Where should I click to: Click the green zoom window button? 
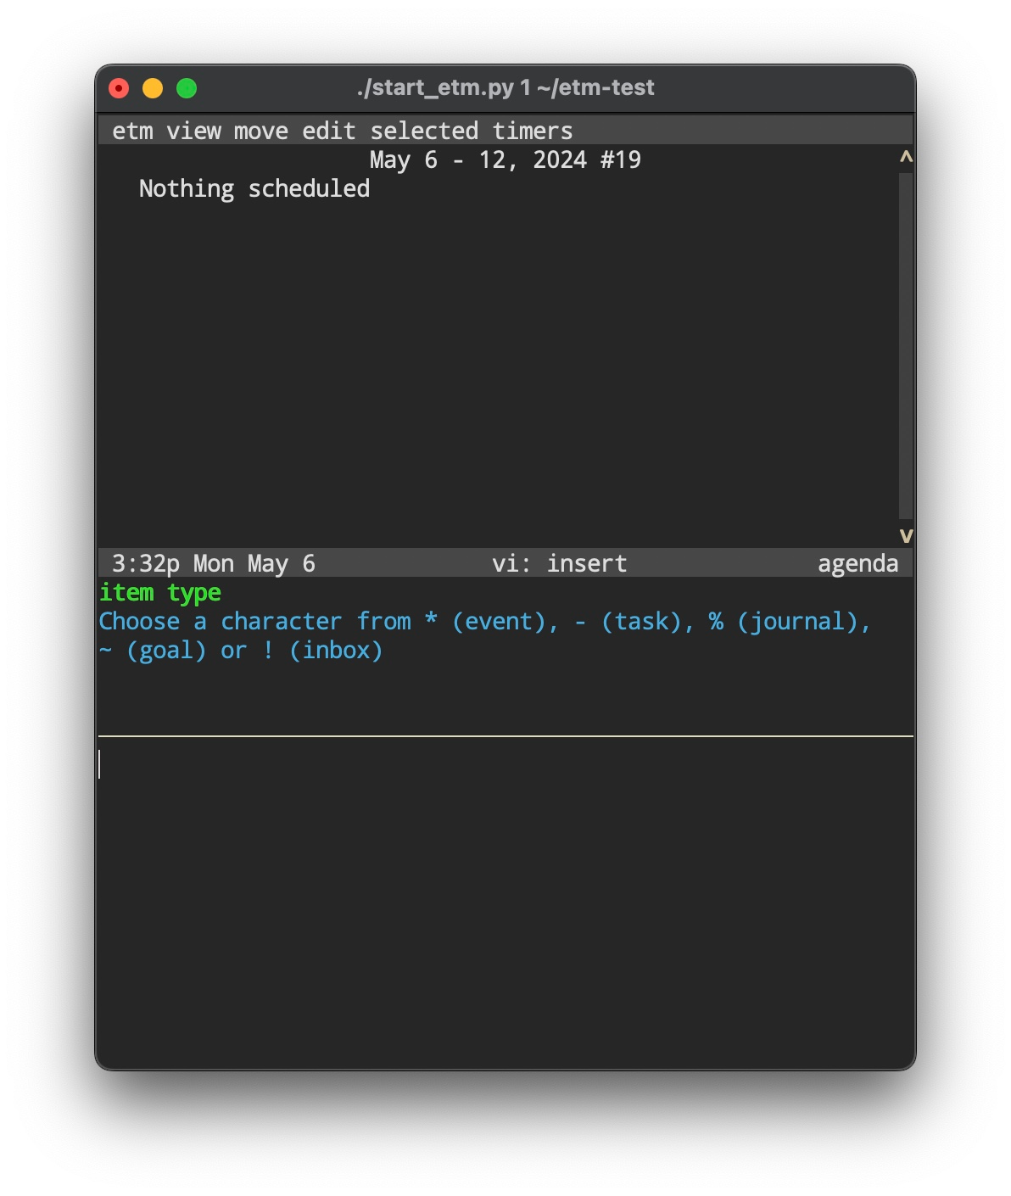(x=187, y=88)
